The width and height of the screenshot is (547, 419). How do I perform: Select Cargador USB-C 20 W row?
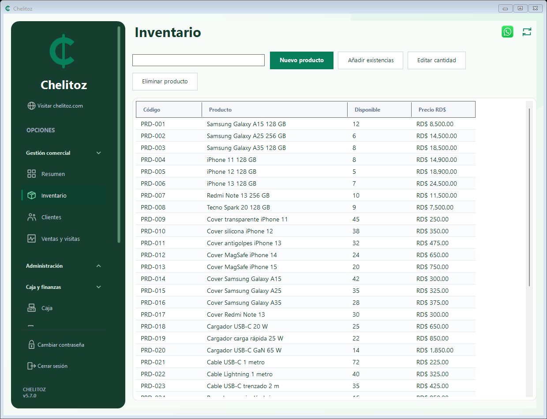tap(306, 326)
